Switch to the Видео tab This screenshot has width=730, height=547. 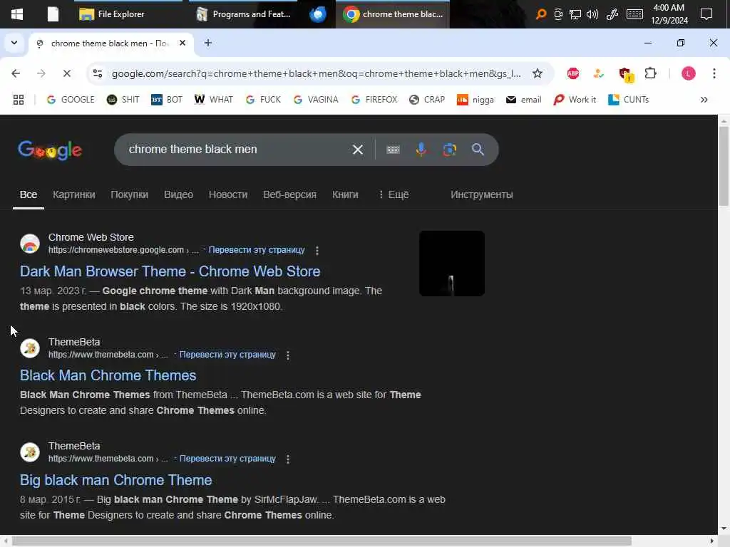pos(178,194)
